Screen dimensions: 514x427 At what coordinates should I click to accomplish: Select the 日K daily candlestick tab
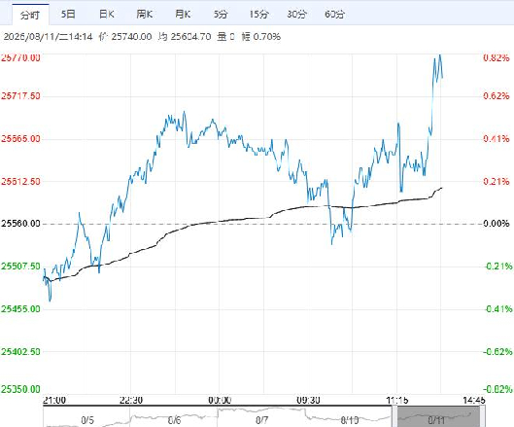click(x=107, y=15)
